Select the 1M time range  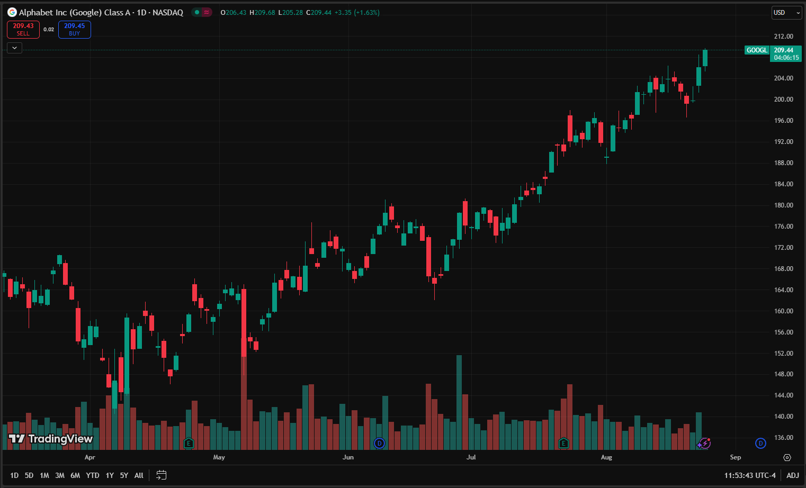pos(44,475)
